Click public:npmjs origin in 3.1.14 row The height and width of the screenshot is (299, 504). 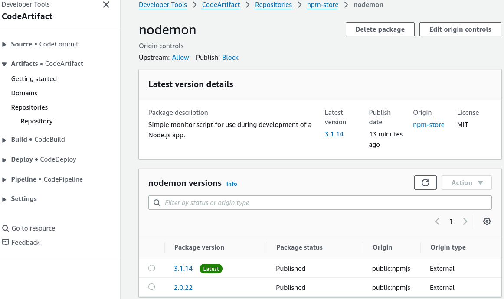[x=391, y=269]
